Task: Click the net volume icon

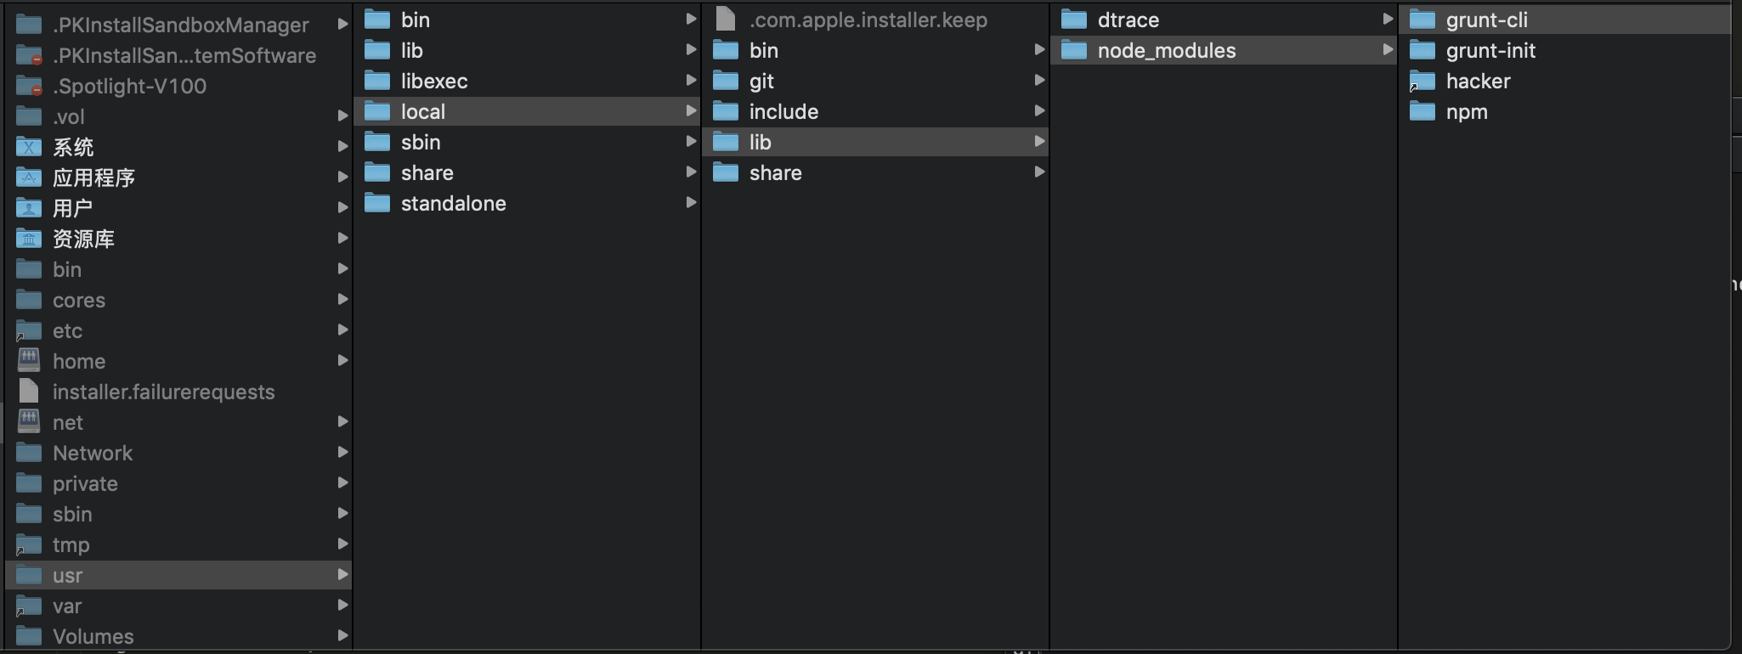Action: point(29,422)
